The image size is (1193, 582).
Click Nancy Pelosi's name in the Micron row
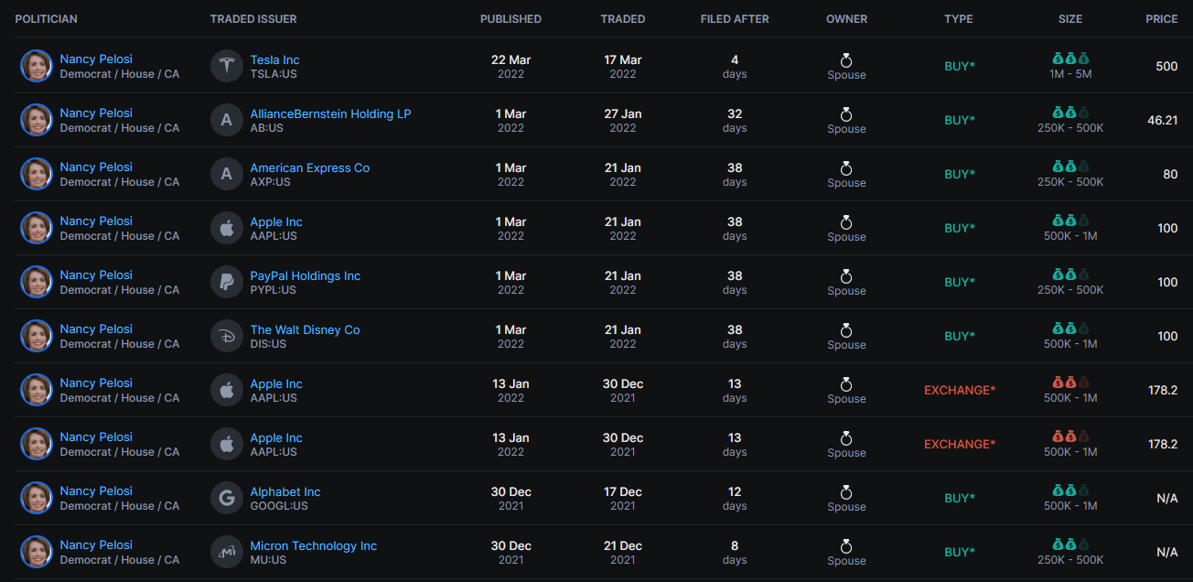(96, 544)
